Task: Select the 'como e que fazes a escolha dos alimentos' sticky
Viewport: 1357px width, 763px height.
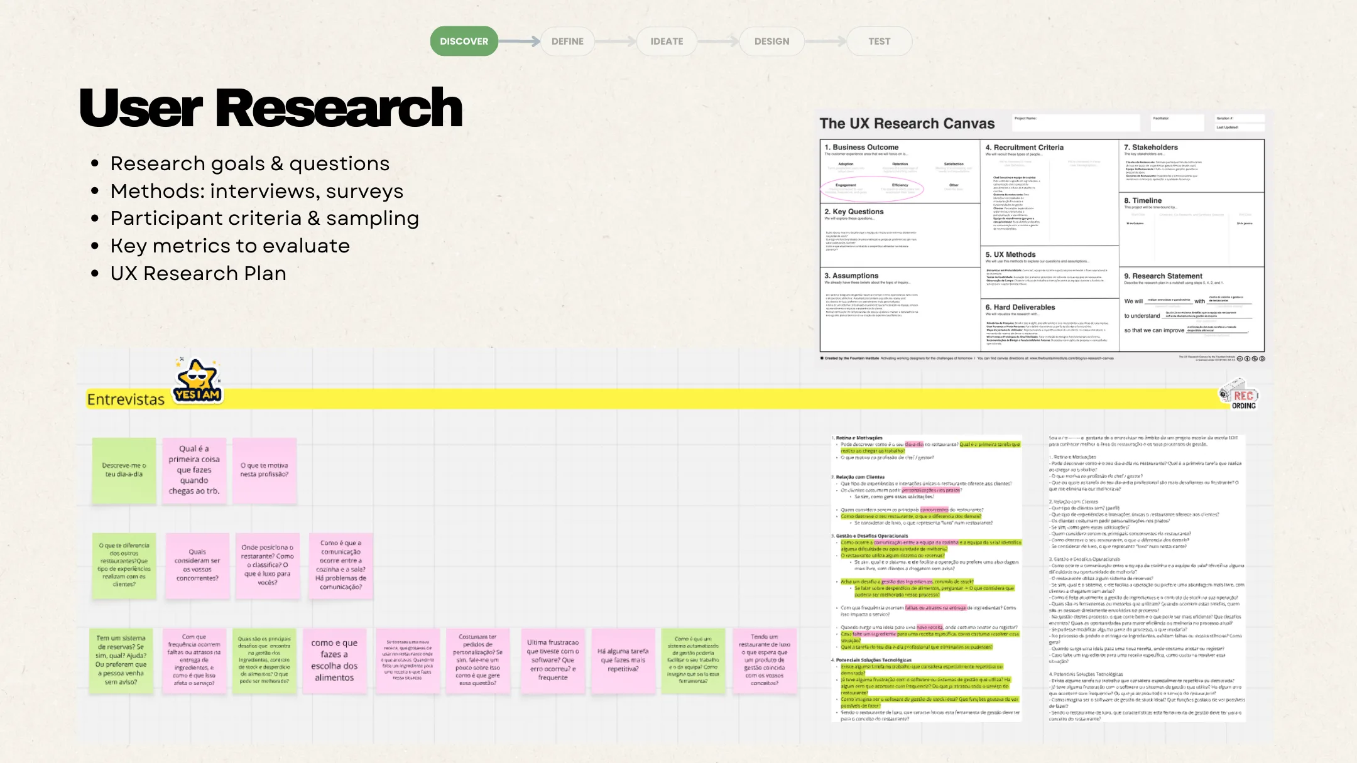Action: 334,661
